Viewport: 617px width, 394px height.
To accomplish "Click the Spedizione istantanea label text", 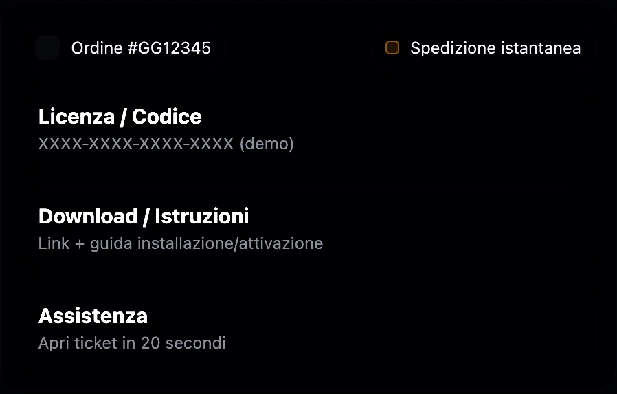I will [x=495, y=48].
